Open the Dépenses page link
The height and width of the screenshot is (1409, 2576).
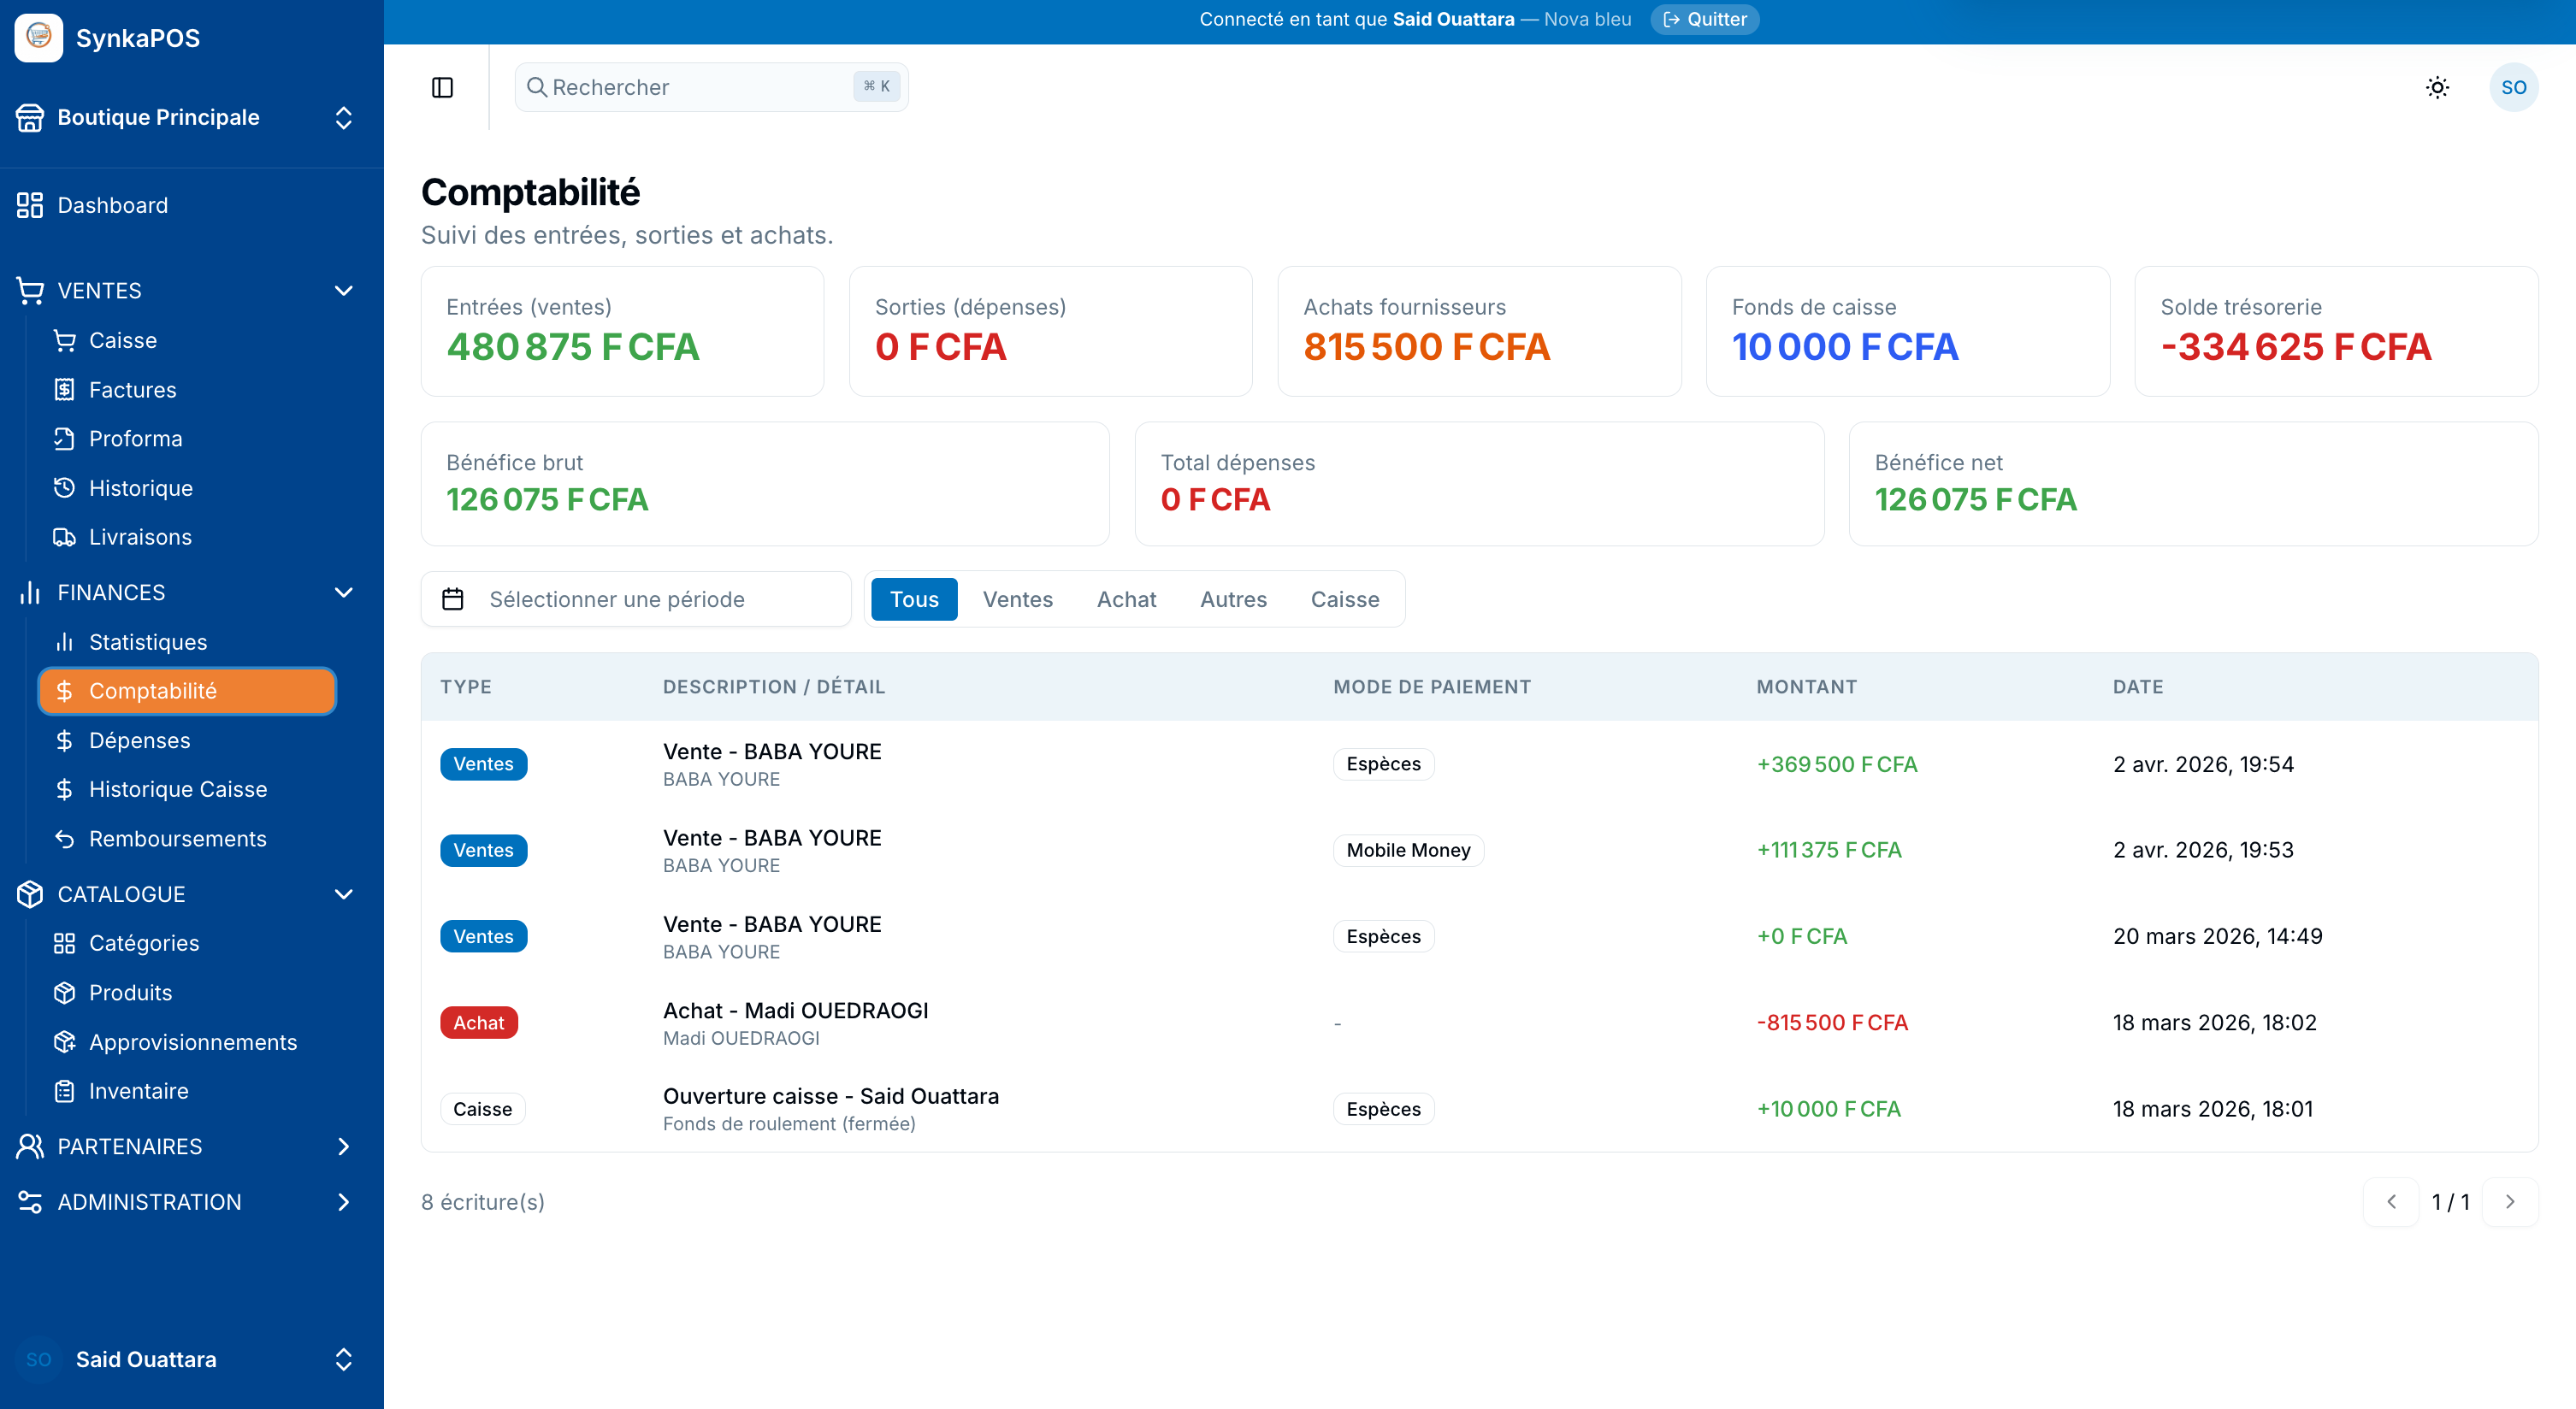[x=139, y=741]
